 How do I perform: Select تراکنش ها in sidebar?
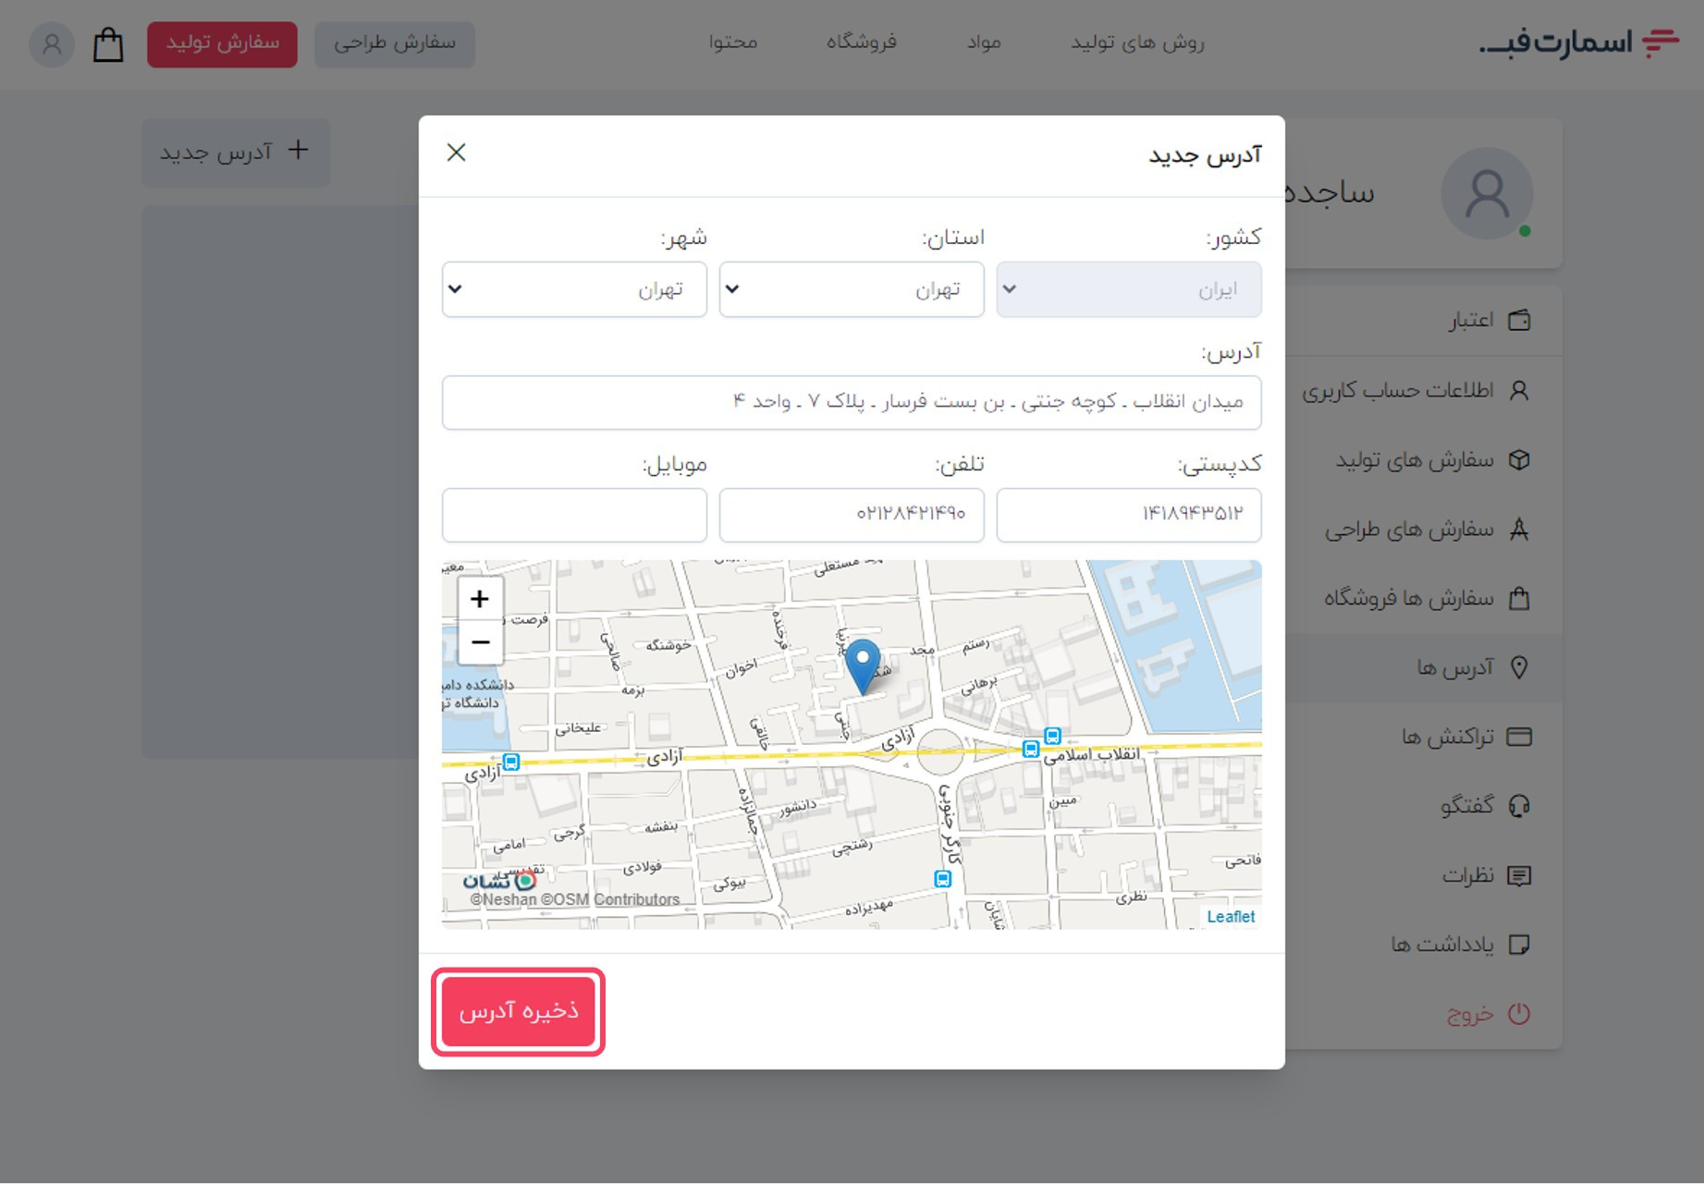point(1424,737)
